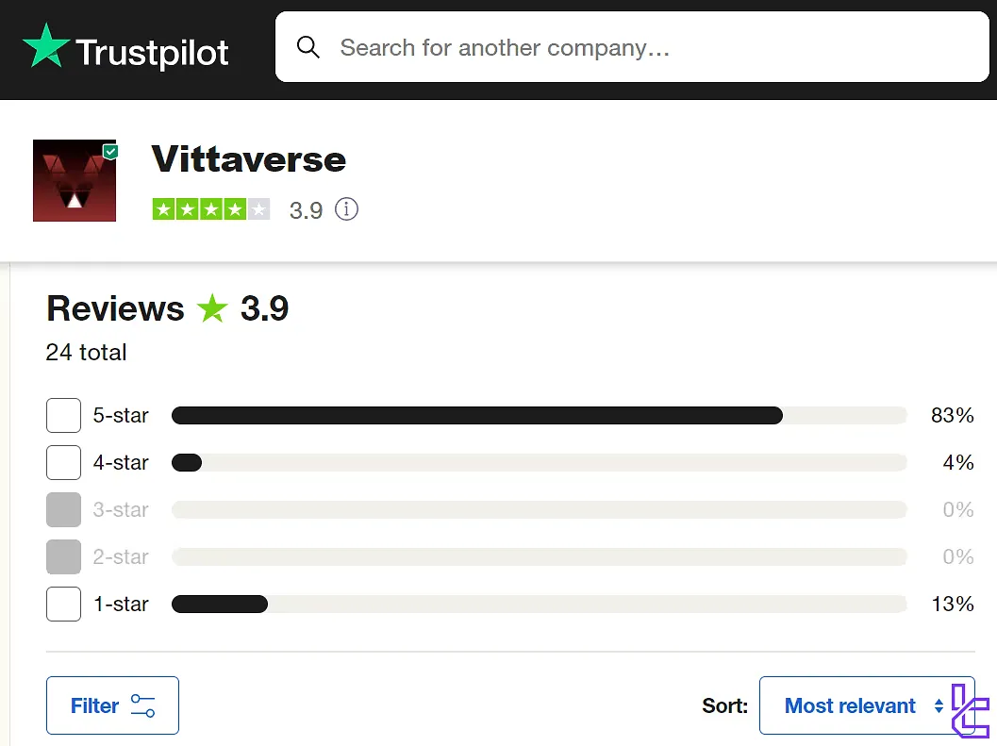Click the Vittaverse company name heading
The height and width of the screenshot is (746, 997).
click(248, 159)
